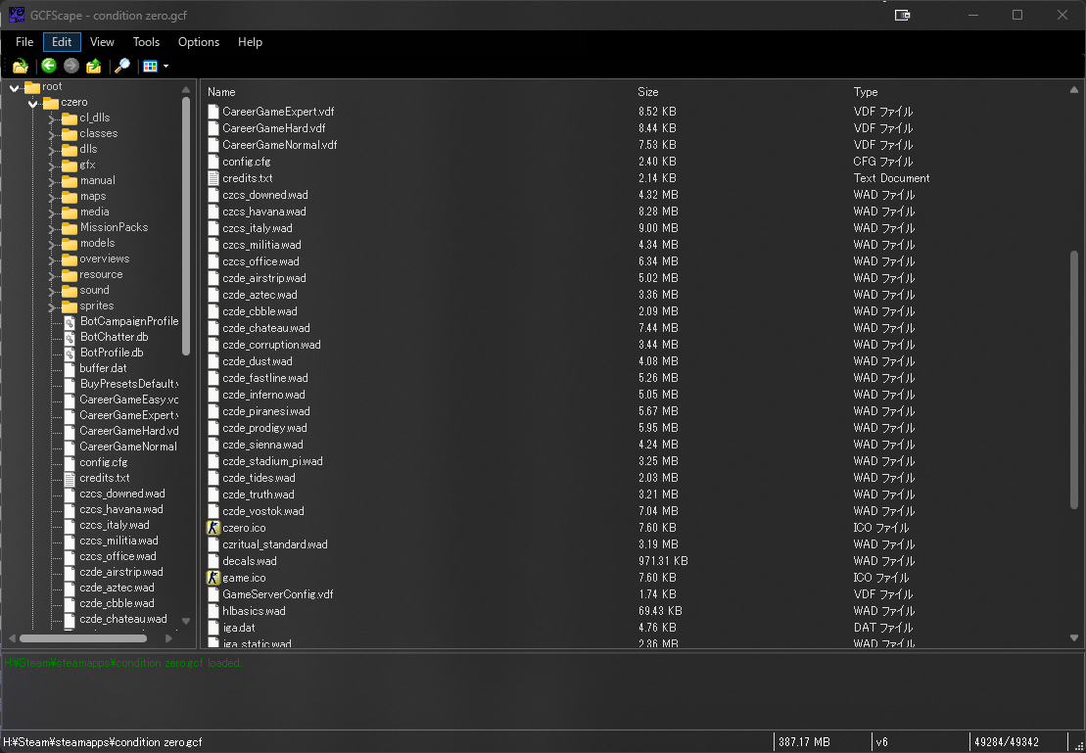Click the decals.wad file icon in list
Viewport: 1086px width, 753px height.
(213, 561)
